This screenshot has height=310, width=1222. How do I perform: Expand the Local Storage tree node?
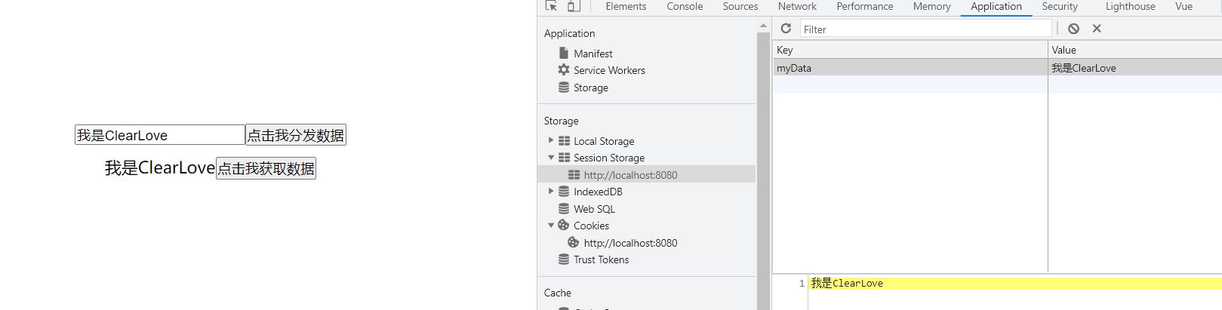pyautogui.click(x=551, y=140)
